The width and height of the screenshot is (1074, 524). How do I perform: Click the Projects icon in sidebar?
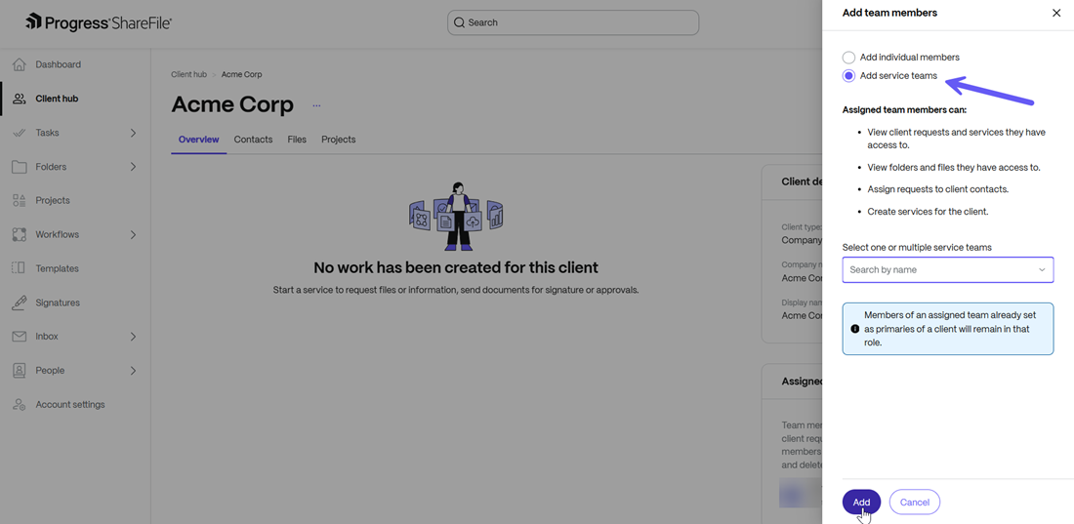coord(19,200)
